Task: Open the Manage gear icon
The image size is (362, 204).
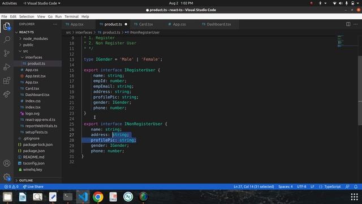Action: click(x=7, y=177)
